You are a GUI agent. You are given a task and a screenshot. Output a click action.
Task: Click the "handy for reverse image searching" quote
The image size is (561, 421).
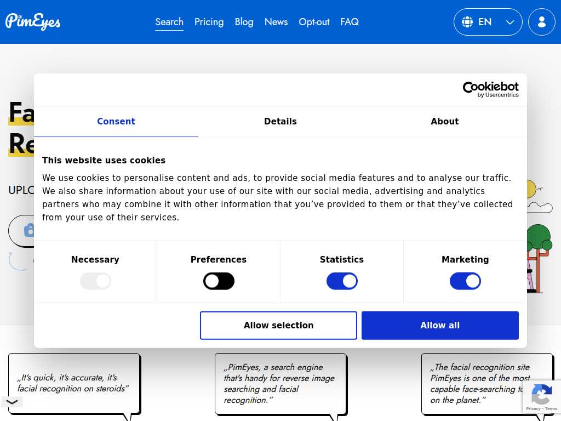[x=280, y=384]
